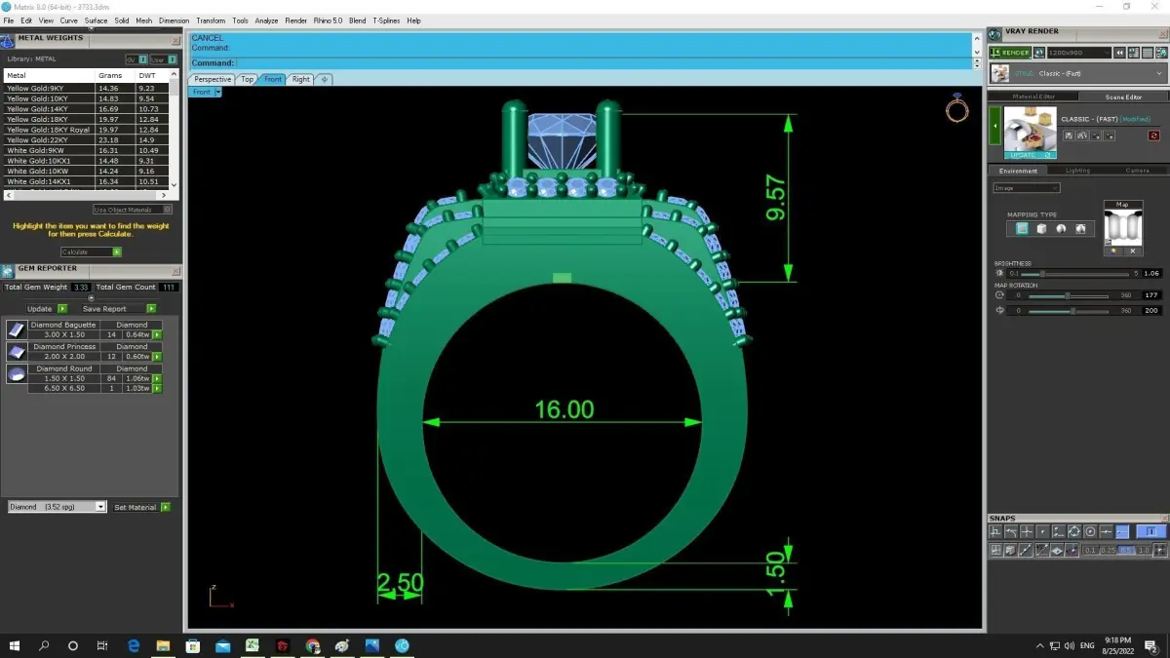Open the Camera tab
The image size is (1170, 658).
click(x=1137, y=171)
